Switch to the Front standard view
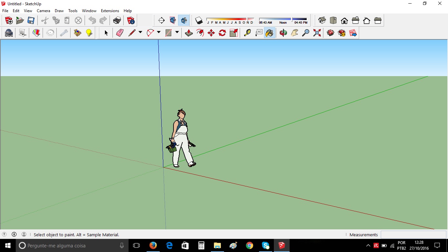448x252 pixels. (x=344, y=20)
